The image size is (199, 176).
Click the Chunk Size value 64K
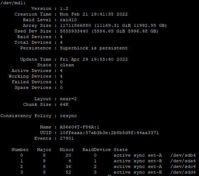pyautogui.click(x=64, y=105)
